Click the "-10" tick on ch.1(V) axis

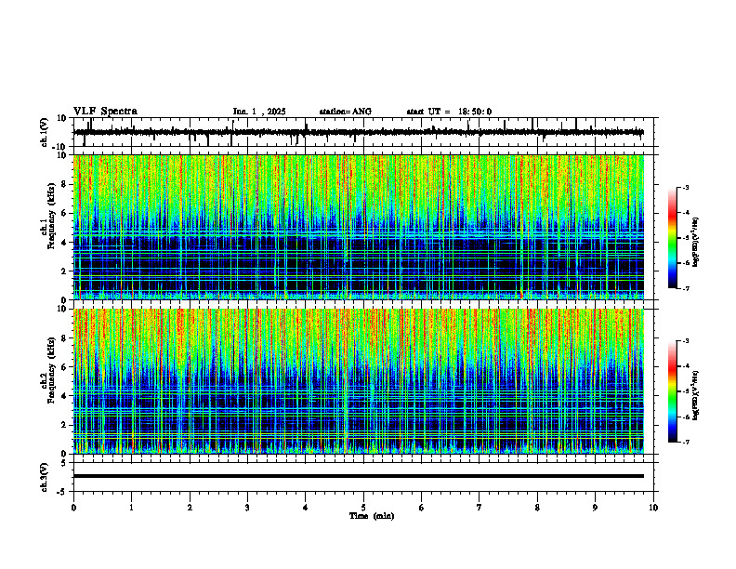[59, 147]
